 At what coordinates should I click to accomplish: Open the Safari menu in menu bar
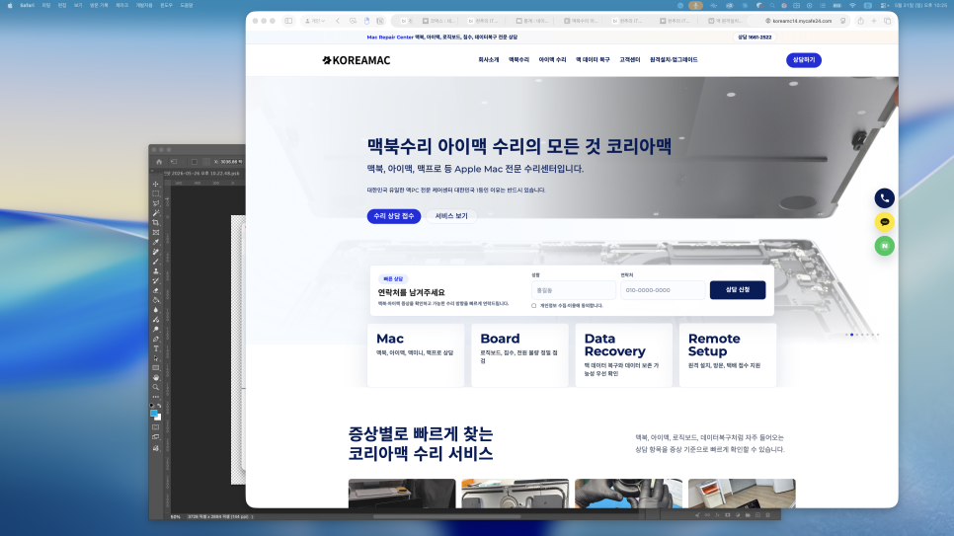click(x=27, y=5)
